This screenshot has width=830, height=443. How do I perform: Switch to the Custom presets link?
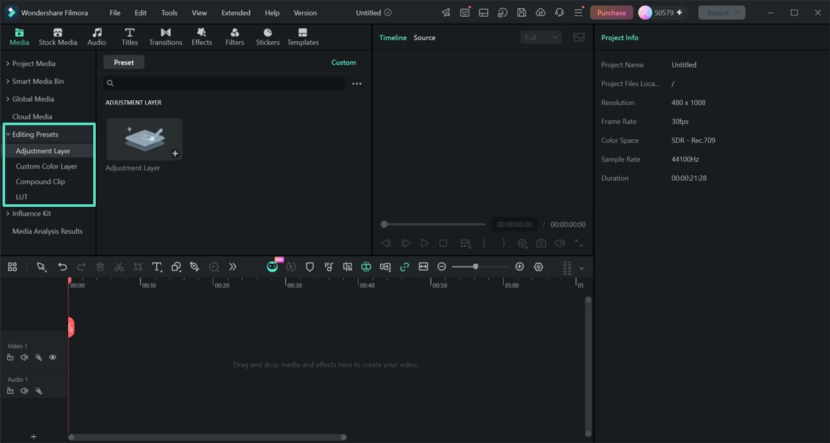(x=343, y=63)
